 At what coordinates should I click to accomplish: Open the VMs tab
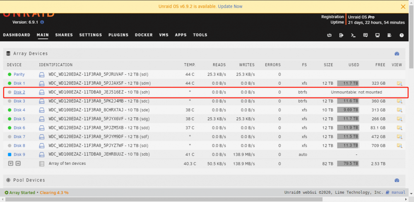point(164,35)
